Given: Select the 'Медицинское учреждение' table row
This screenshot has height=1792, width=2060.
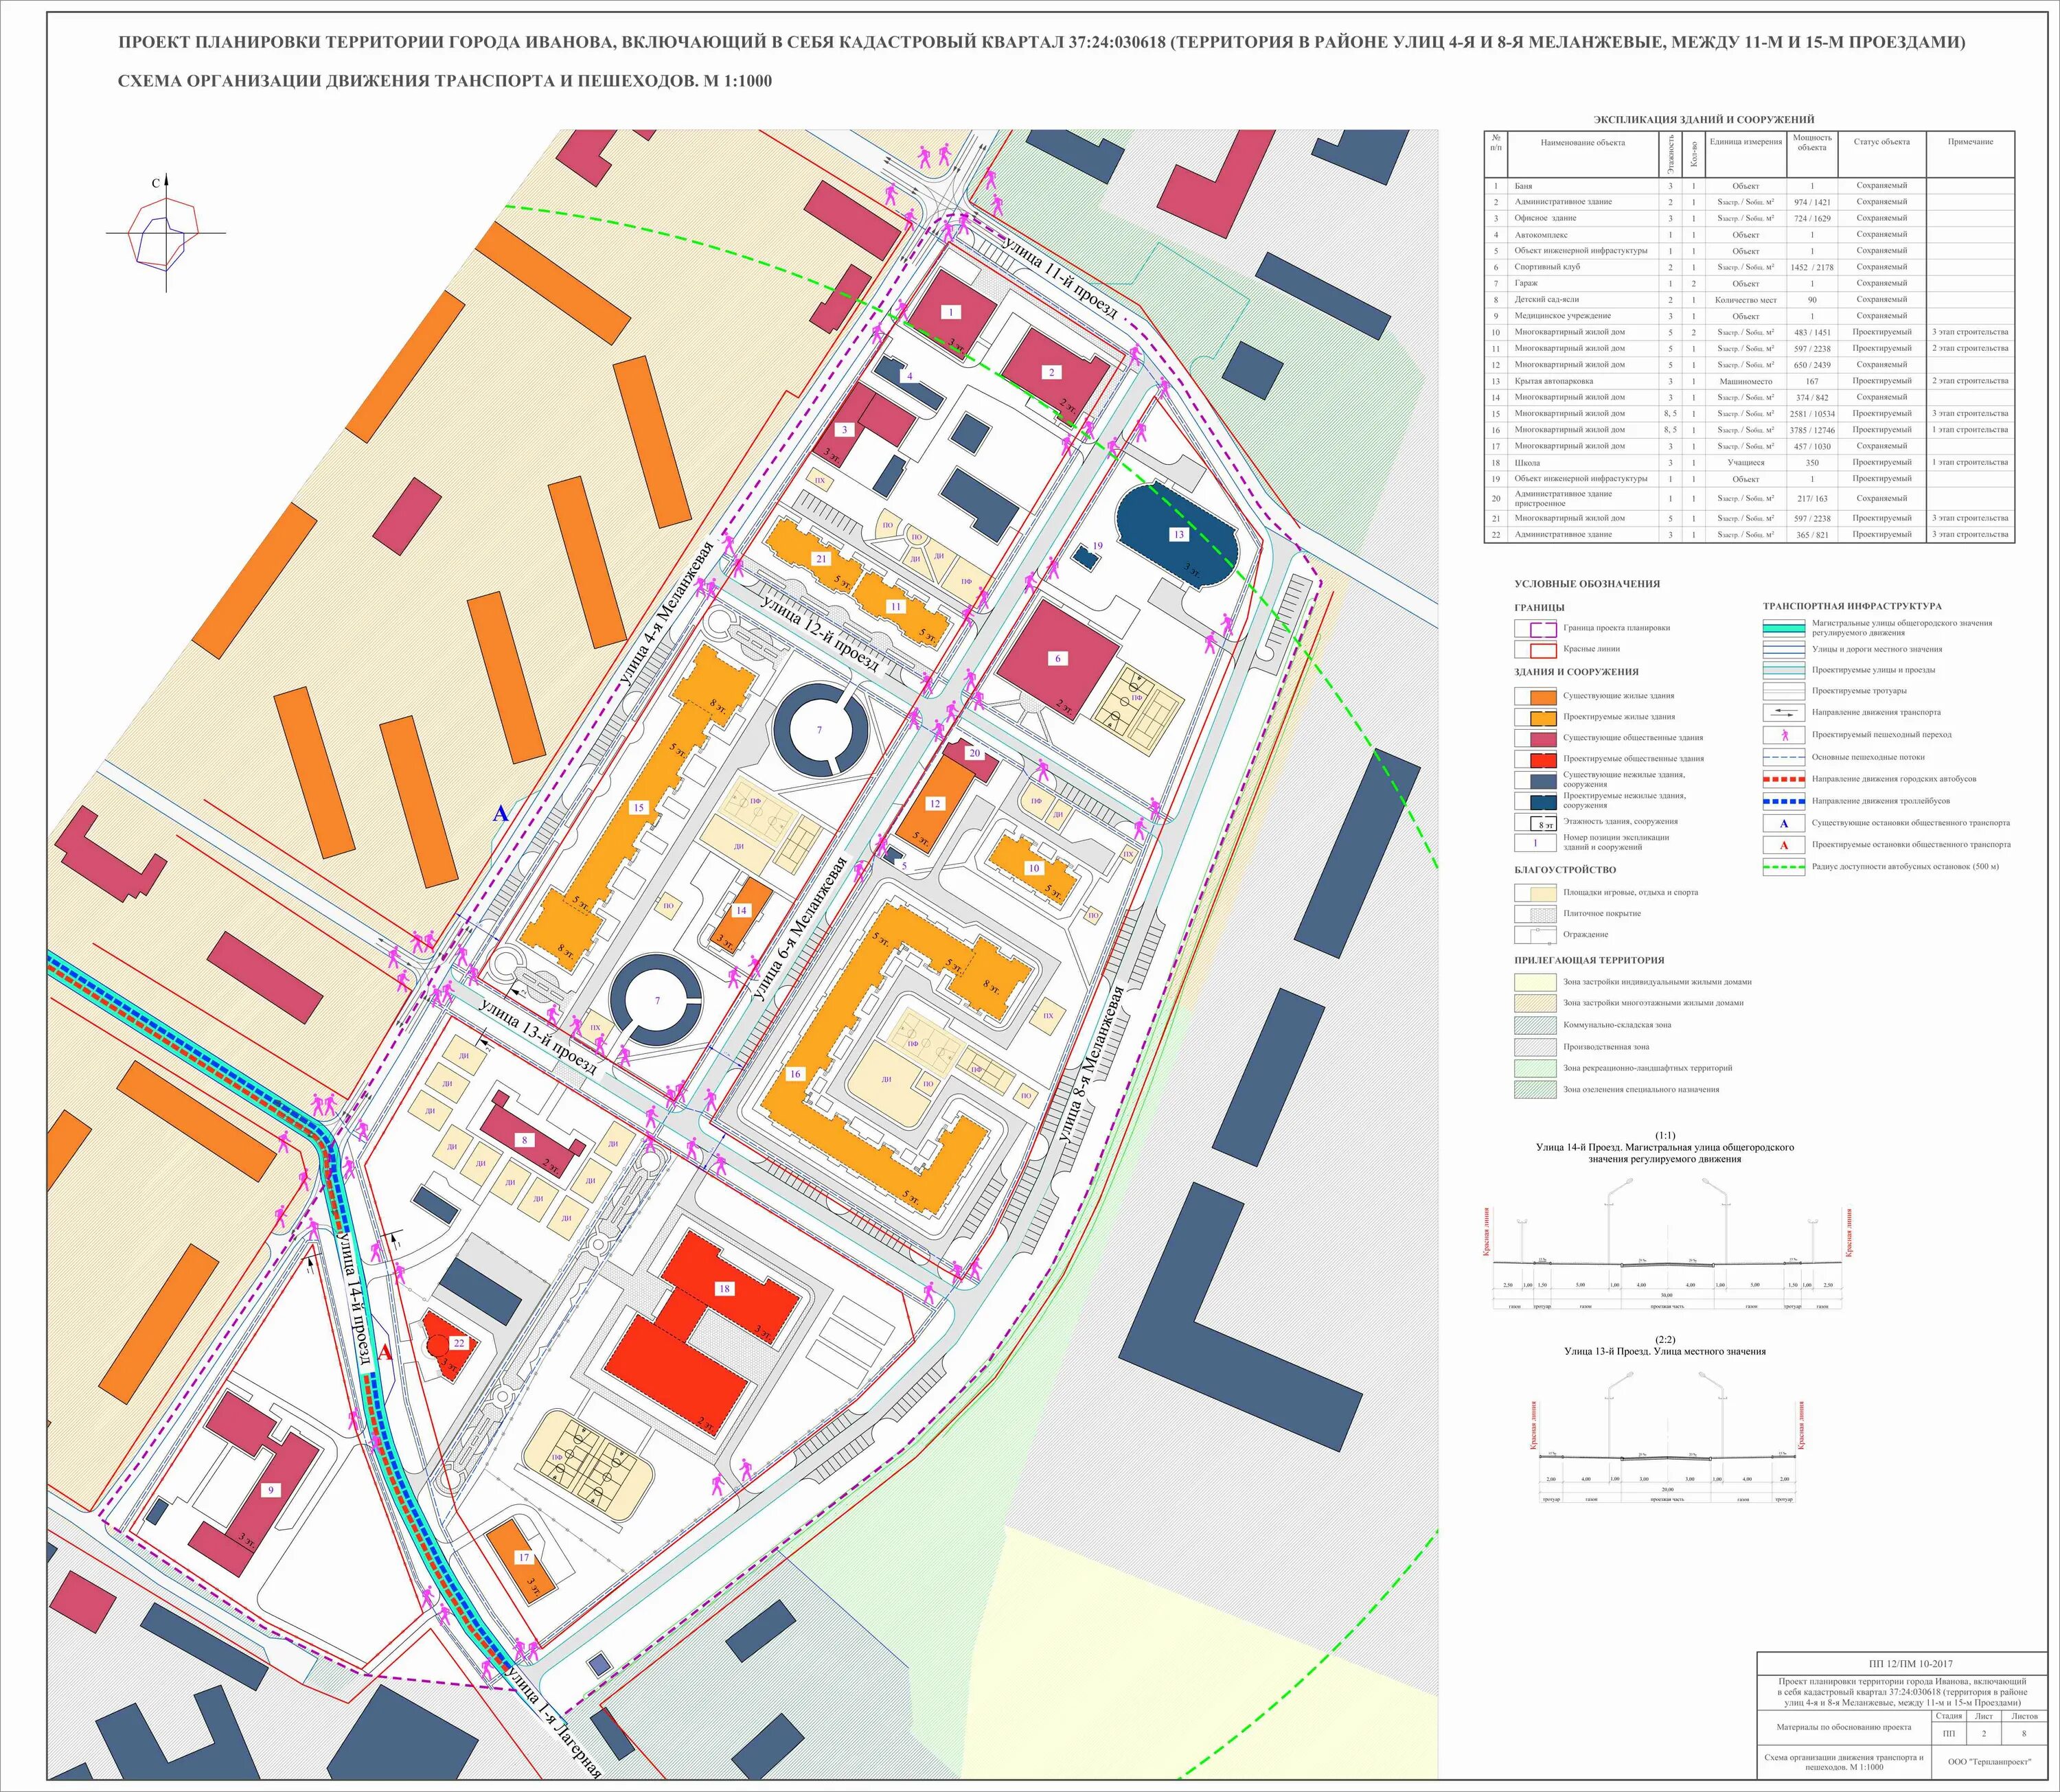Looking at the screenshot, I should [x=1749, y=315].
